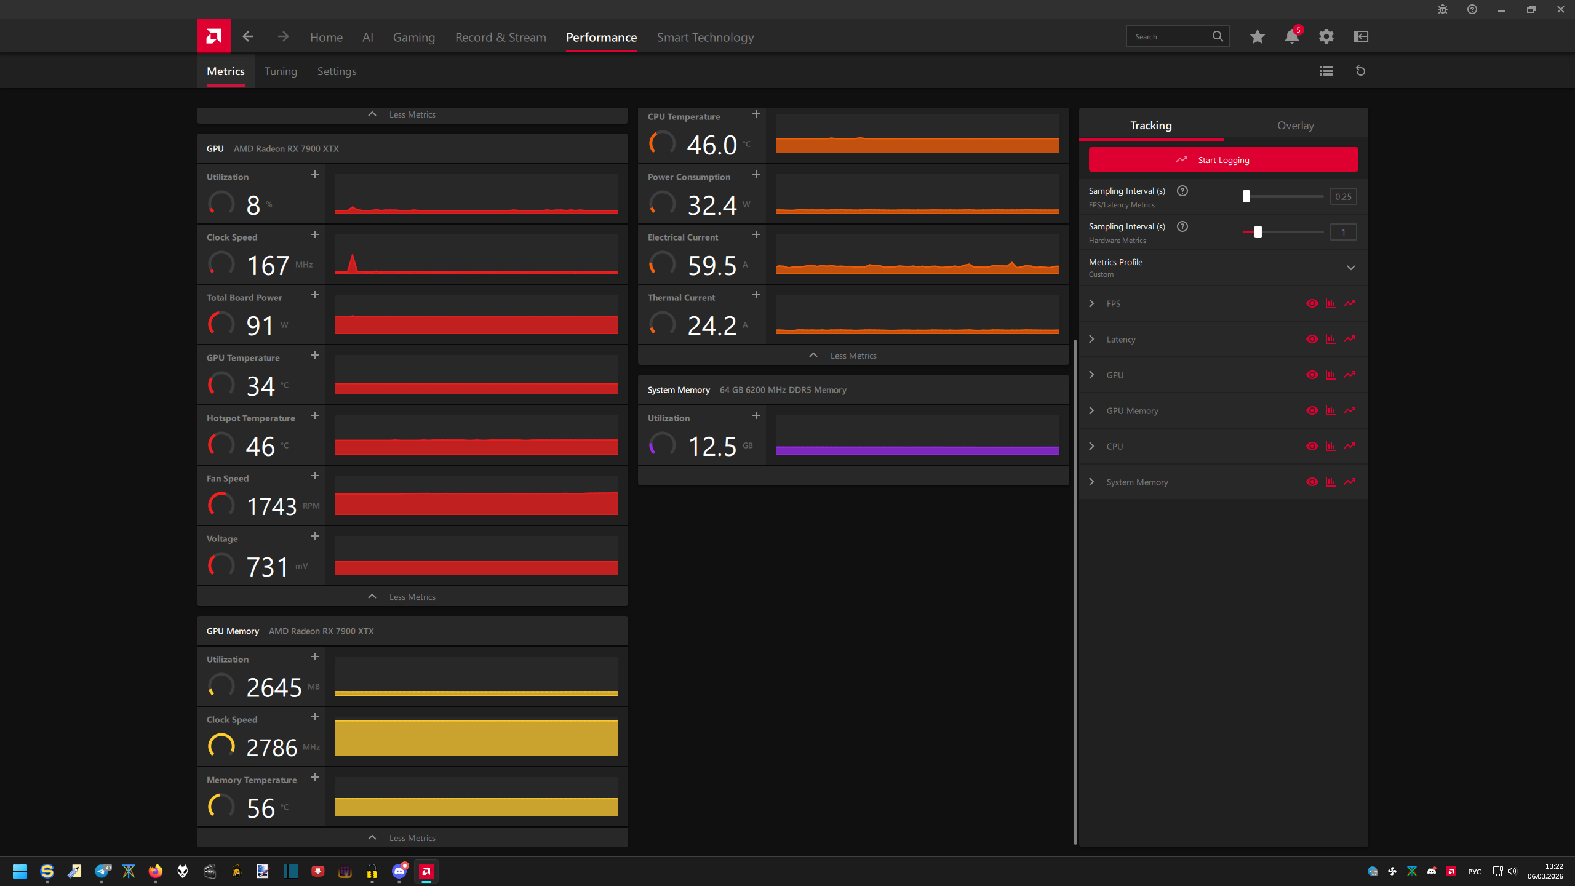Toggle the sidebar panel layout icon
Screen dimensions: 1575x886
click(x=1360, y=37)
